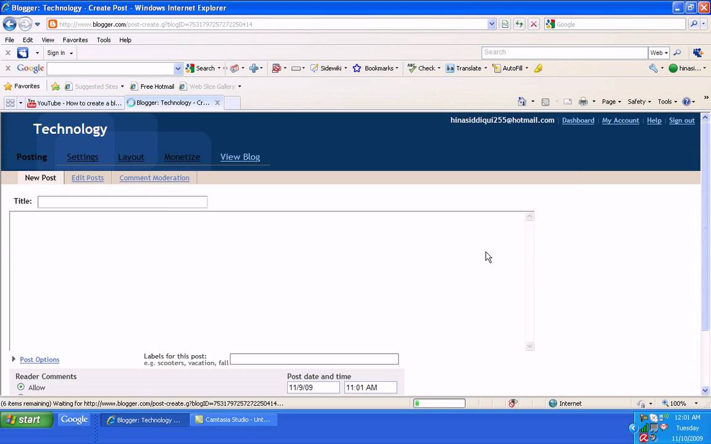Click the page loading progress bar
Viewport: 711px width, 444px height.
(439, 403)
